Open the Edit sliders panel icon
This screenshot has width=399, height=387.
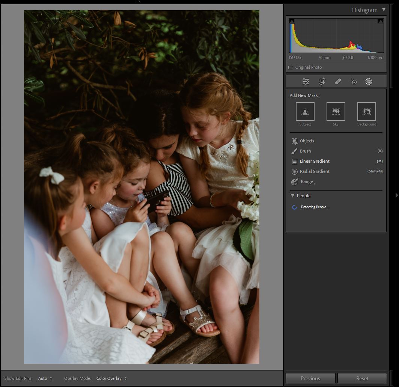coord(306,82)
